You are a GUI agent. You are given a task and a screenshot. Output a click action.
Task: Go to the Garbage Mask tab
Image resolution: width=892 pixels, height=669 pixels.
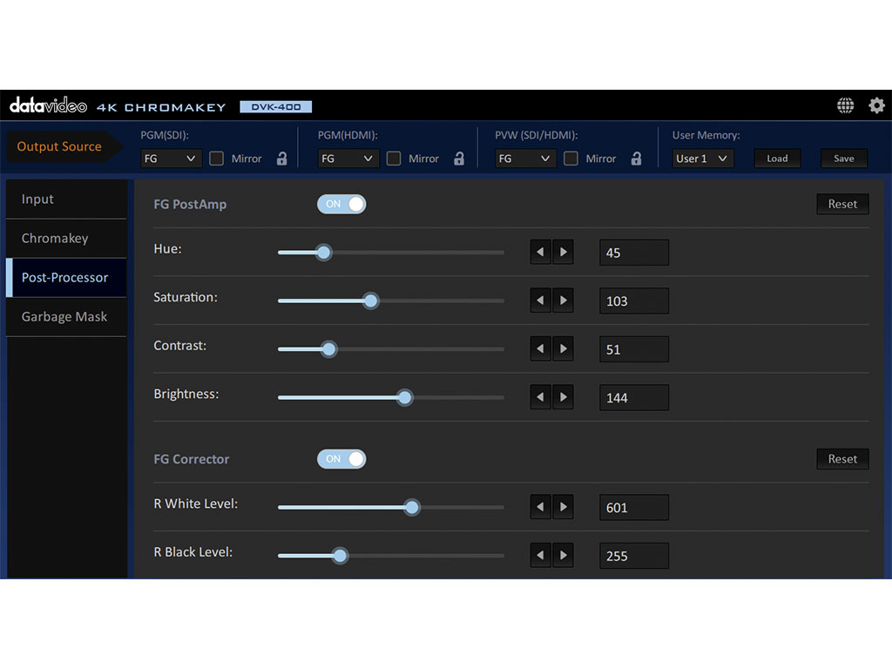point(65,316)
